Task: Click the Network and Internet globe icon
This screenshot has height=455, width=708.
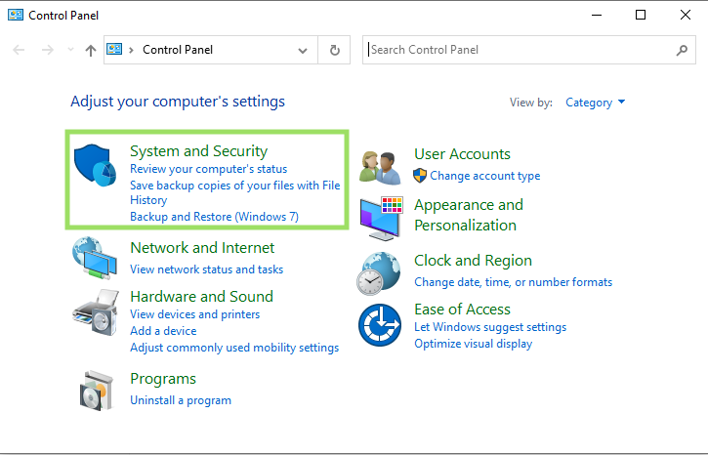Action: (95, 258)
